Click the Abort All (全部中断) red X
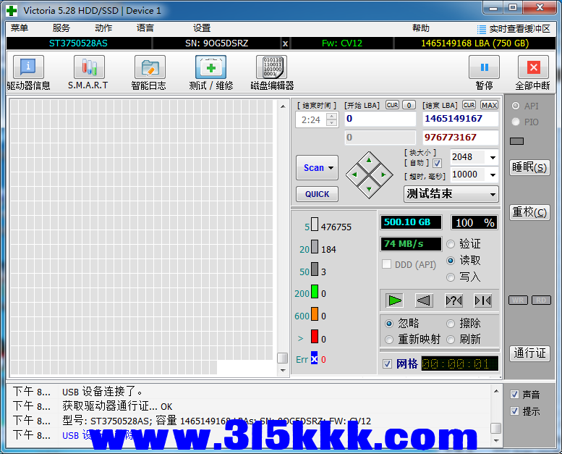This screenshot has width=562, height=454. pos(533,67)
